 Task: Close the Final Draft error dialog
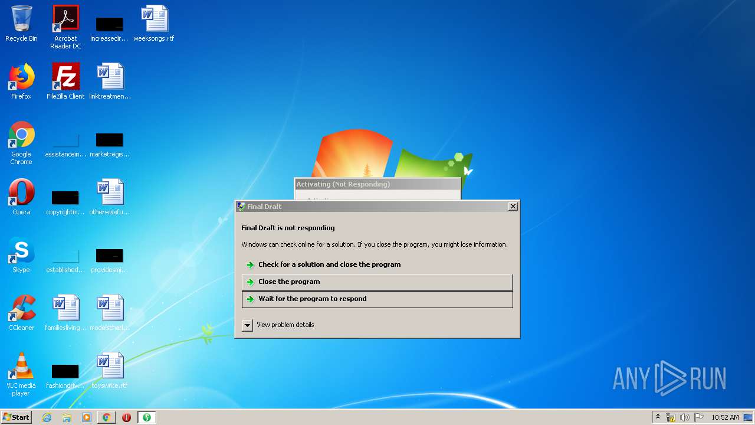(x=513, y=206)
